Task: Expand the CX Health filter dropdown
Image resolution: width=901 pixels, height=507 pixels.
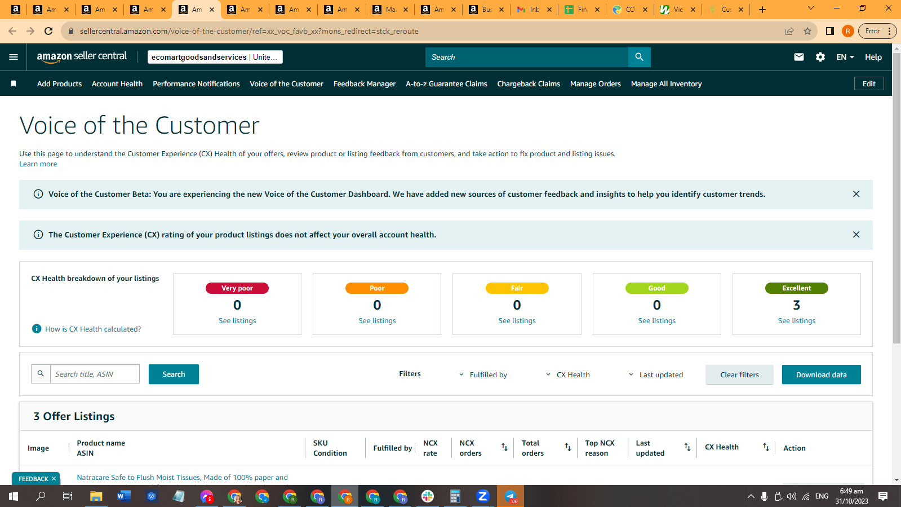Action: (568, 374)
